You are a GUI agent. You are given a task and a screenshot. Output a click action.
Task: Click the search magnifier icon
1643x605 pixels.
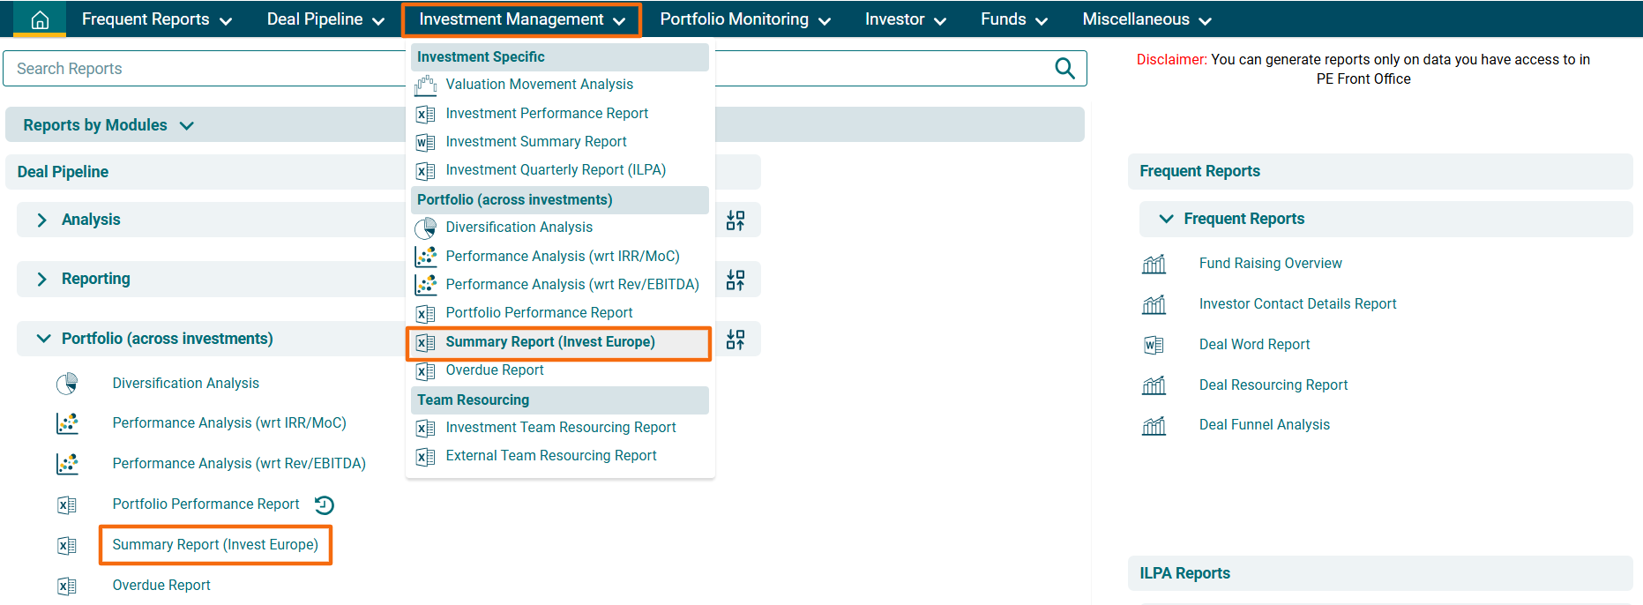point(1064,69)
